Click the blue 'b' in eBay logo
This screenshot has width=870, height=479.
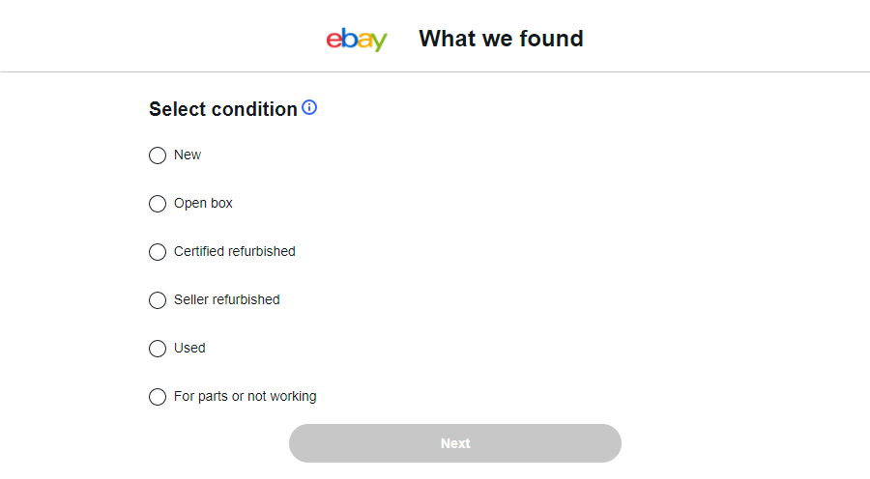[348, 39]
